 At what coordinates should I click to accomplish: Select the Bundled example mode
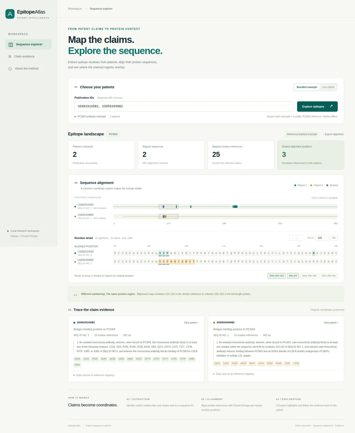pos(307,87)
